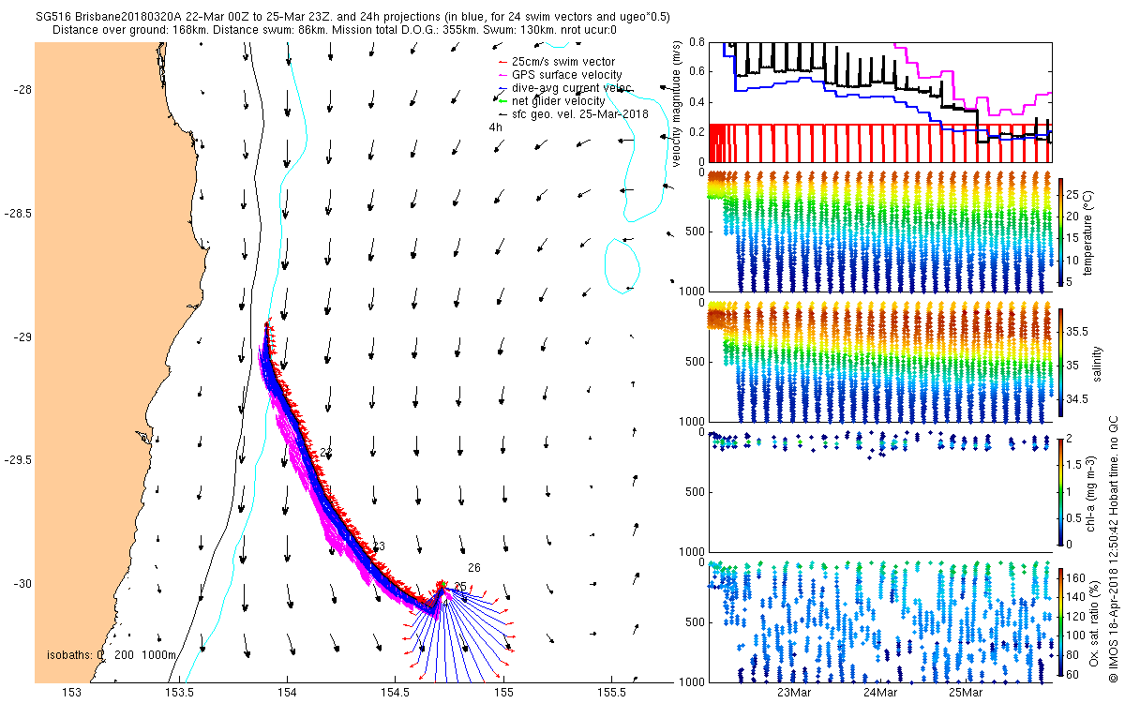The width and height of the screenshot is (1125, 703).
Task: Click the 160 tick on the oxygen colorbar
Action: click(x=1076, y=577)
